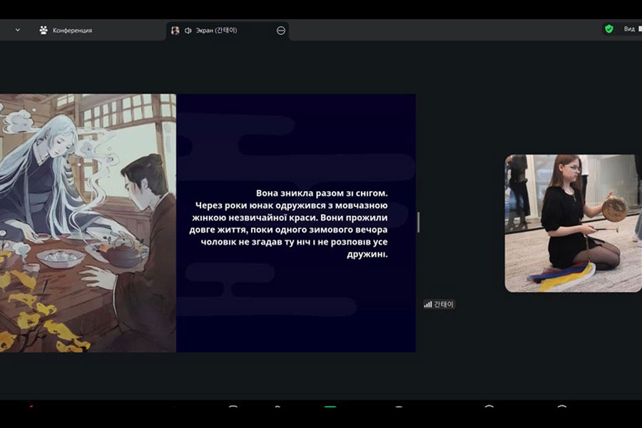This screenshot has height=428, width=642.
Task: Open the three-dots more options menu
Action: tap(281, 31)
